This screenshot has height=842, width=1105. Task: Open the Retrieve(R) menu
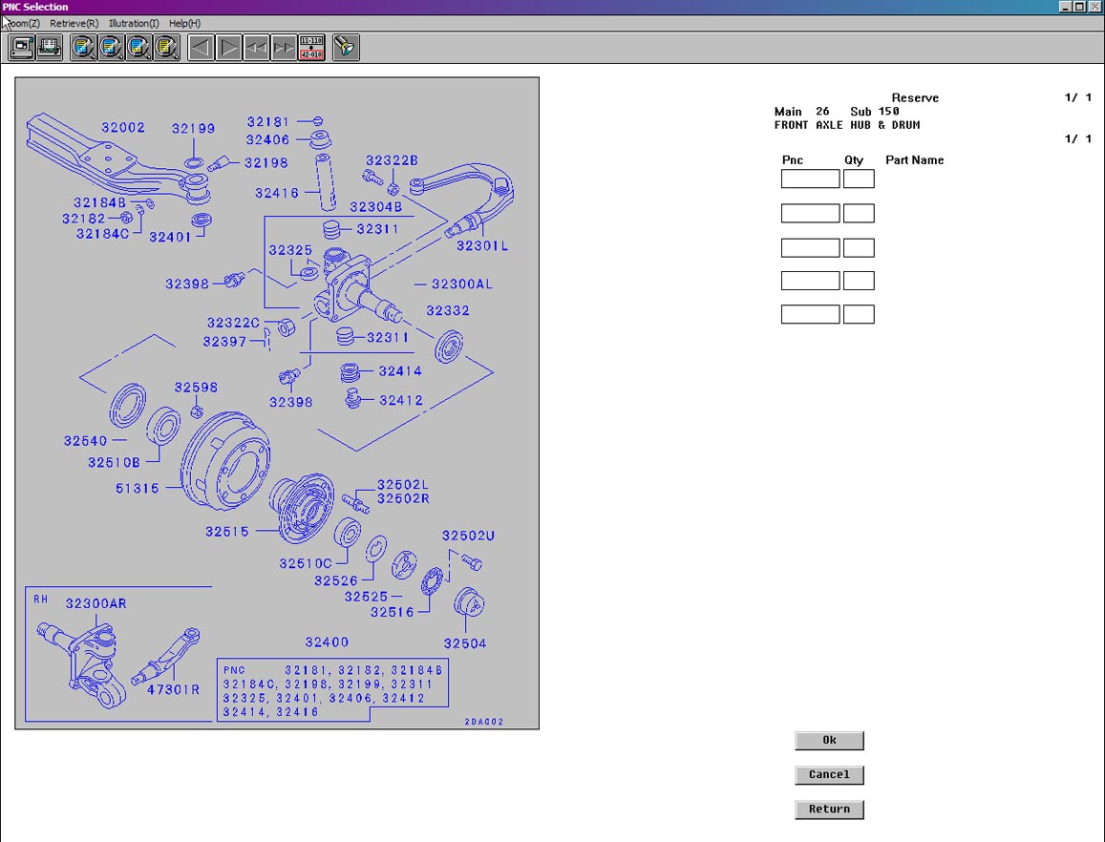coord(74,23)
